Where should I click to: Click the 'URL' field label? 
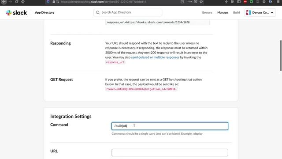54,151
